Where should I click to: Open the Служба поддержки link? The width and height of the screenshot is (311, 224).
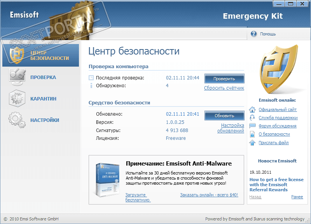coord(278,118)
